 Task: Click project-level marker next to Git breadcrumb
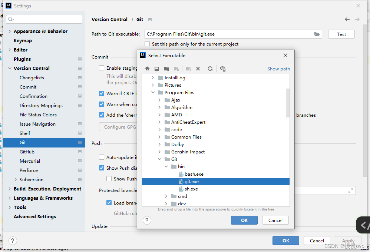pyautogui.click(x=150, y=20)
